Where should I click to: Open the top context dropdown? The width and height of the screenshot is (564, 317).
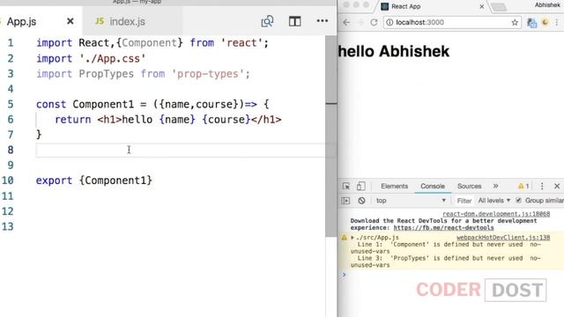[x=411, y=201]
